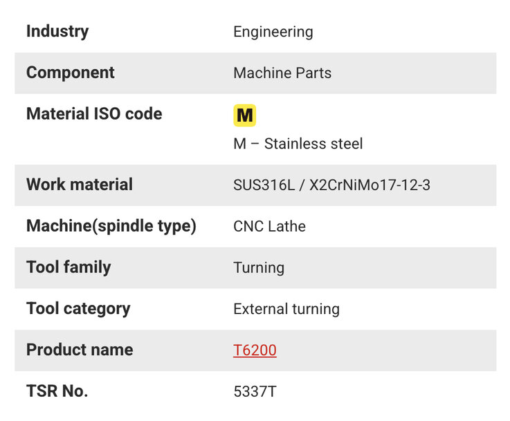Click the Product name label
This screenshot has width=510, height=421.
click(x=80, y=350)
